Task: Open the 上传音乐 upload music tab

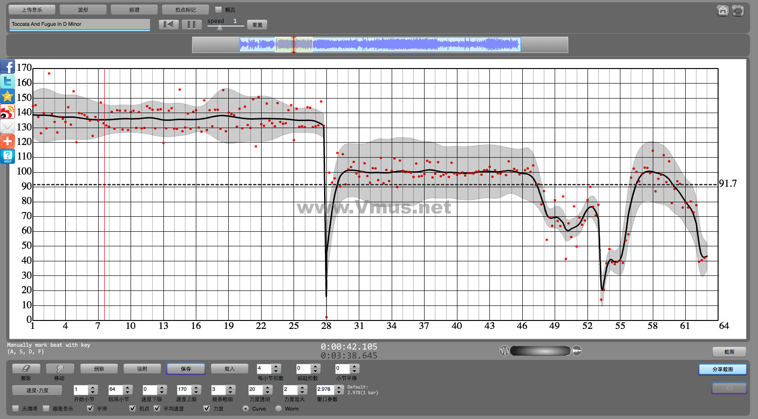Action: (32, 9)
